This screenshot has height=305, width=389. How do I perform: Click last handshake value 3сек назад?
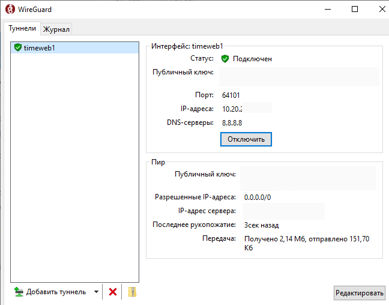(x=262, y=225)
